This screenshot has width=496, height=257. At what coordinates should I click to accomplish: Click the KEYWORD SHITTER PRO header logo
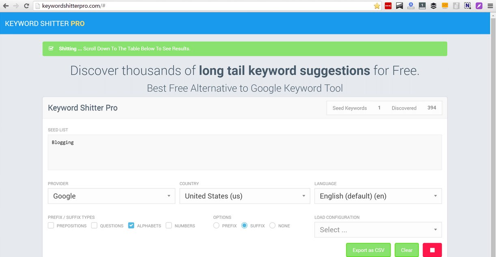(x=45, y=24)
